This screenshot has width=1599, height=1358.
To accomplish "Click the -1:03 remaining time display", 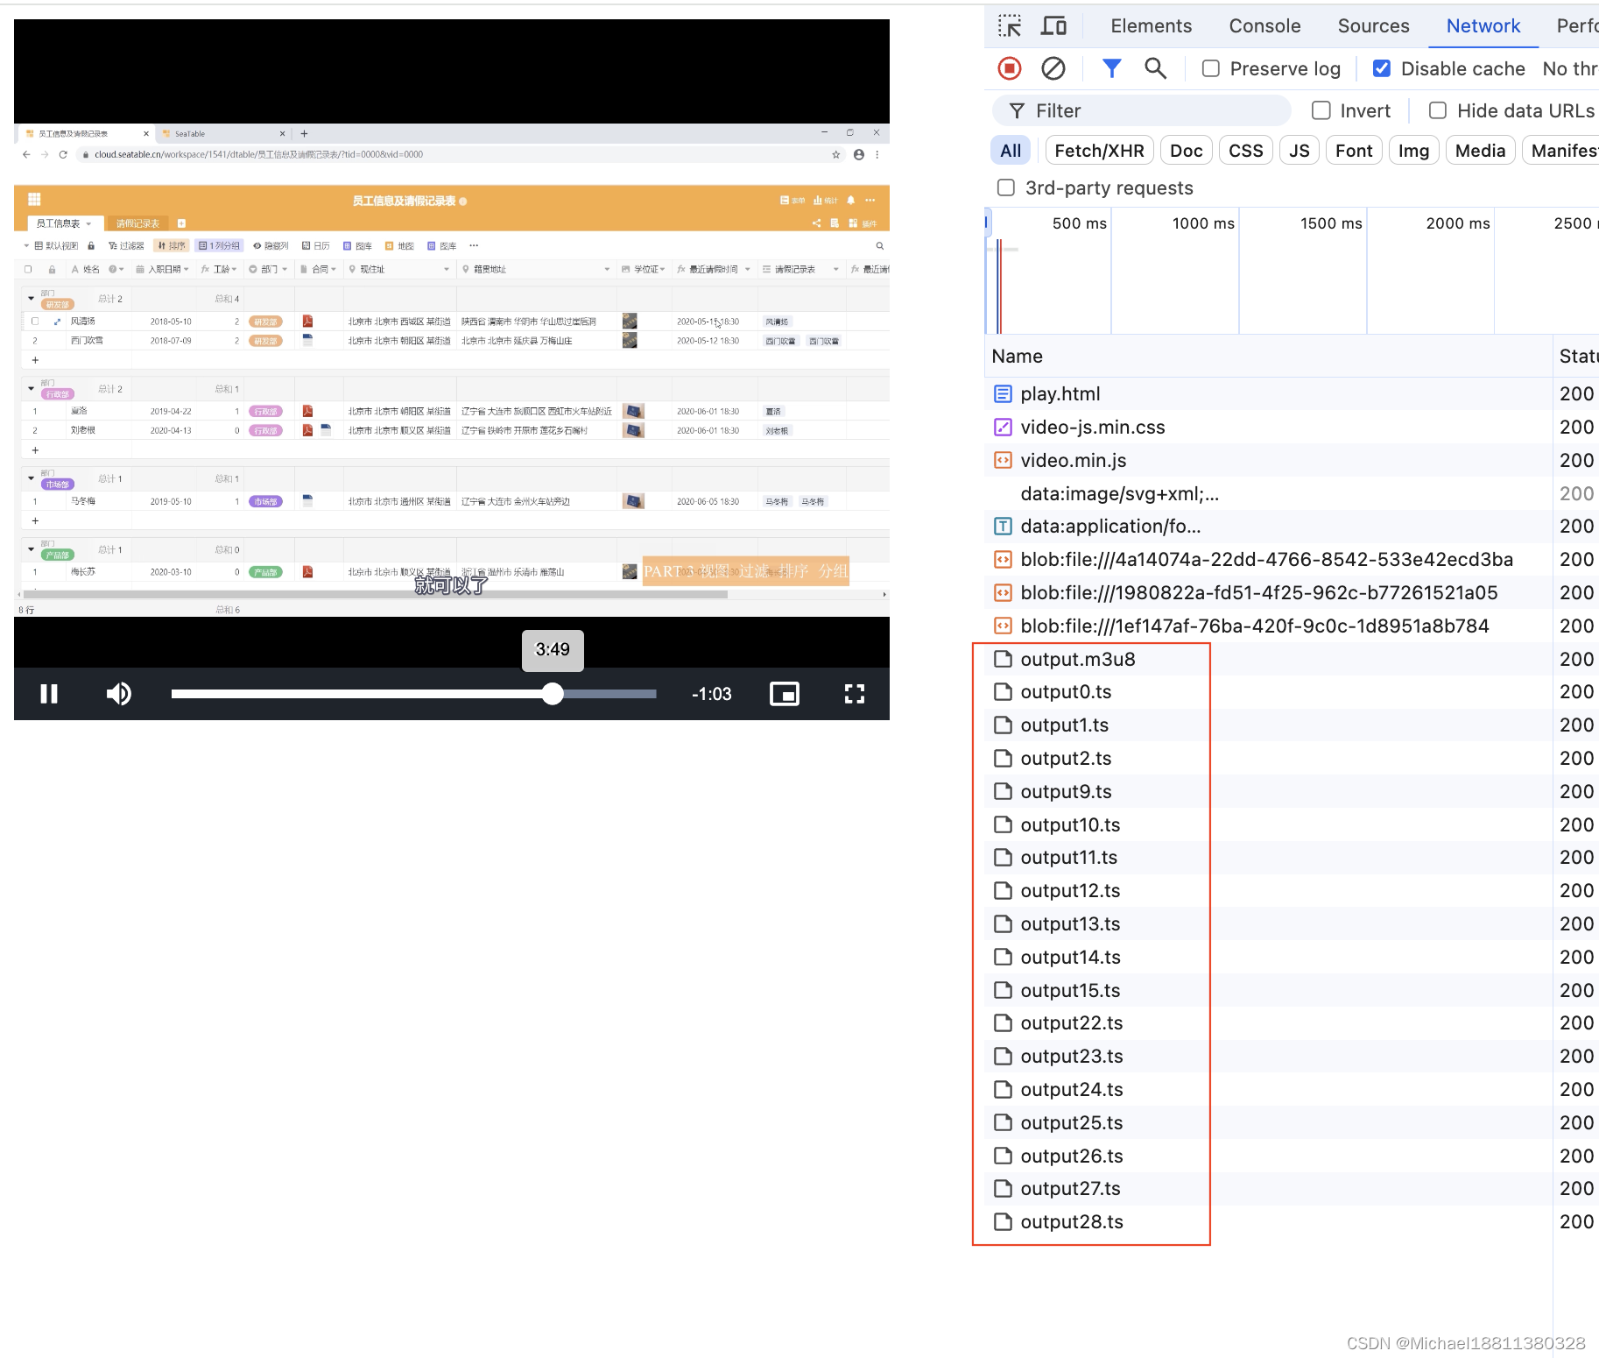I will click(x=711, y=694).
